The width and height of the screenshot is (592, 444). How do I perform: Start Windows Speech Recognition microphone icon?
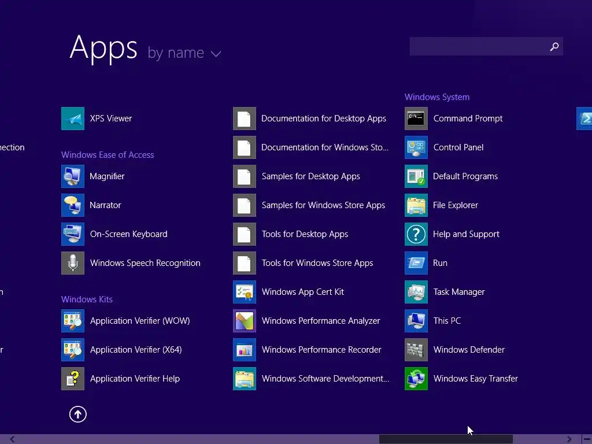pos(73,263)
